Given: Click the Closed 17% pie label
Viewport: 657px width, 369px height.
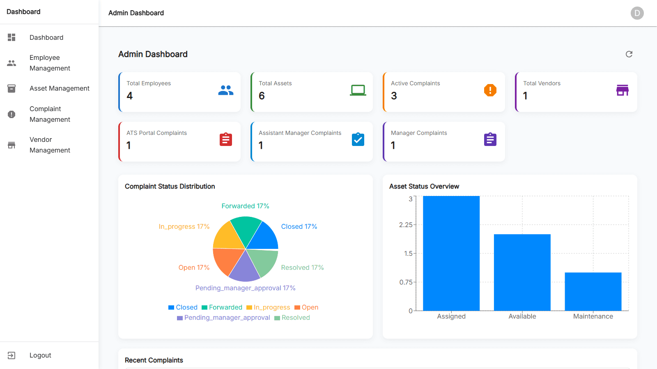Looking at the screenshot, I should click(299, 226).
